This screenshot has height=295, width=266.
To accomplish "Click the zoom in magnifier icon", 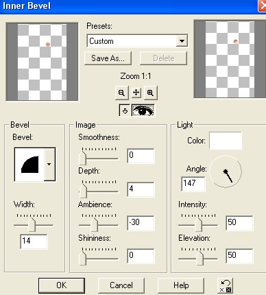I will 150,93.
